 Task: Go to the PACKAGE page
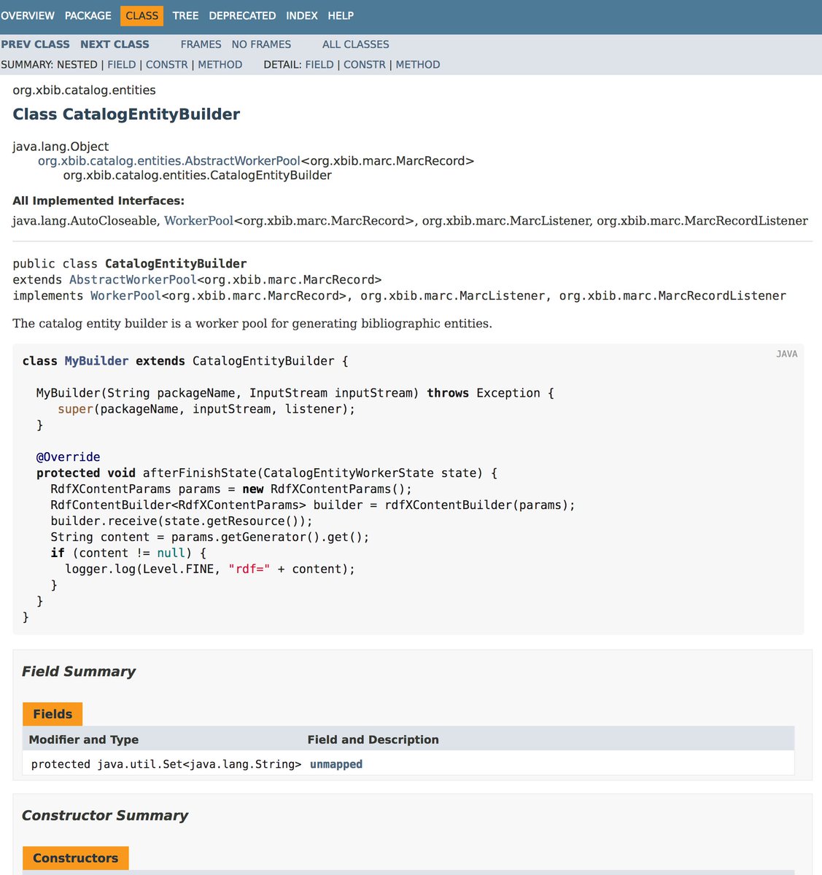click(88, 15)
